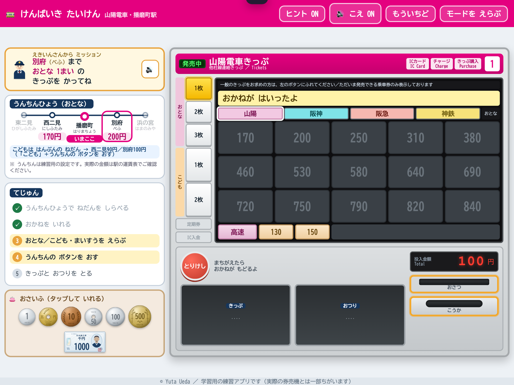
Task: Click step 5 きっぷと おつりを とる
Action: [85, 273]
